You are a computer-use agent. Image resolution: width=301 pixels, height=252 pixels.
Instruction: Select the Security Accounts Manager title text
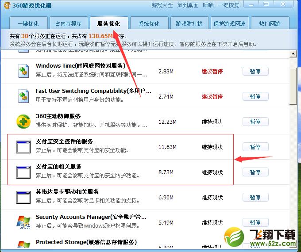click(x=91, y=217)
